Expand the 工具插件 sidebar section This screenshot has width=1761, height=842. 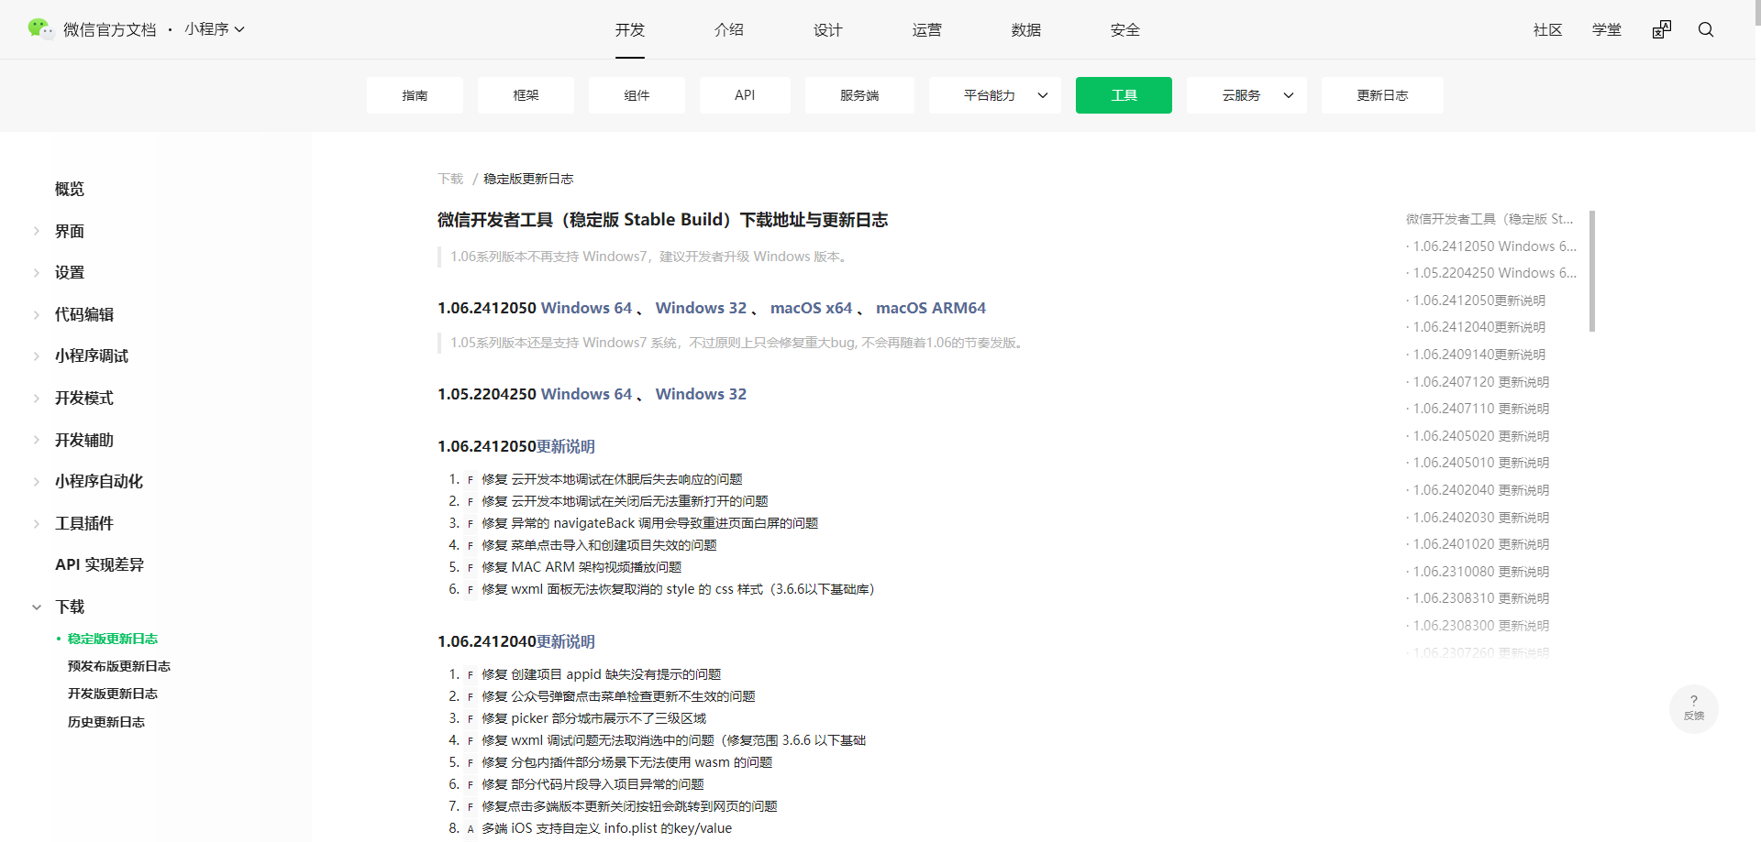[x=37, y=523]
